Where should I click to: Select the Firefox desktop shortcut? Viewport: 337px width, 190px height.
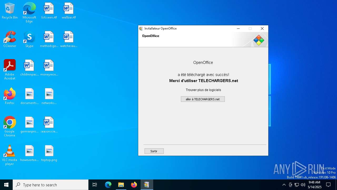10,97
